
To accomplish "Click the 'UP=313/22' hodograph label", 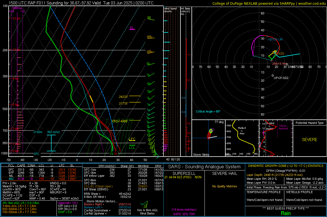I will pyautogui.click(x=281, y=78).
